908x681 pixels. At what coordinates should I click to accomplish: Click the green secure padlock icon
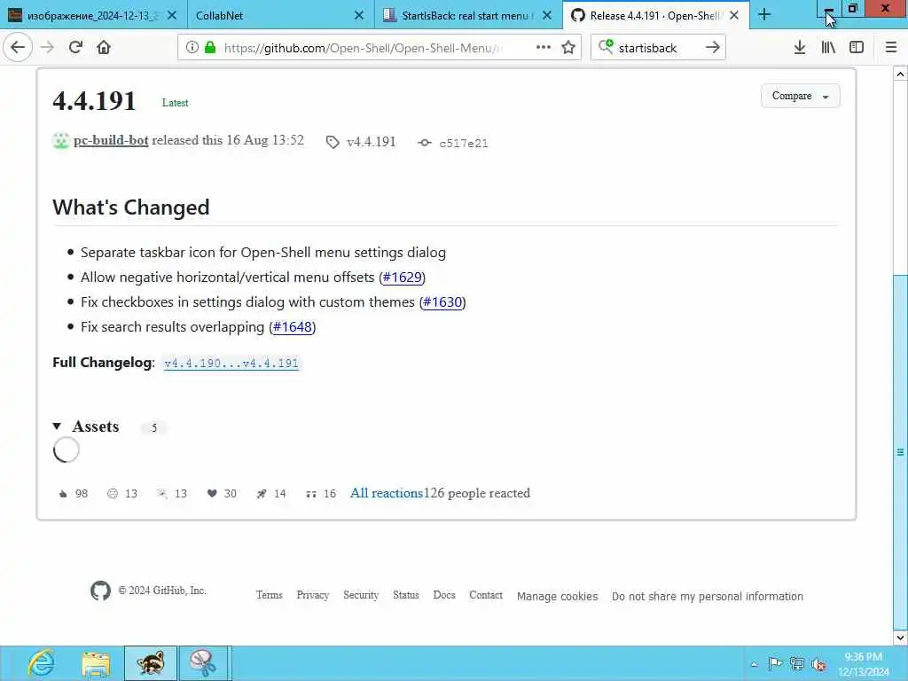coord(210,48)
